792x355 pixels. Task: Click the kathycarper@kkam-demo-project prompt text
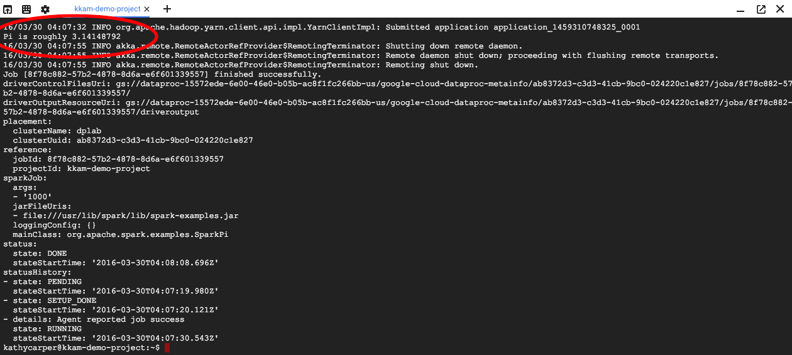[80, 347]
